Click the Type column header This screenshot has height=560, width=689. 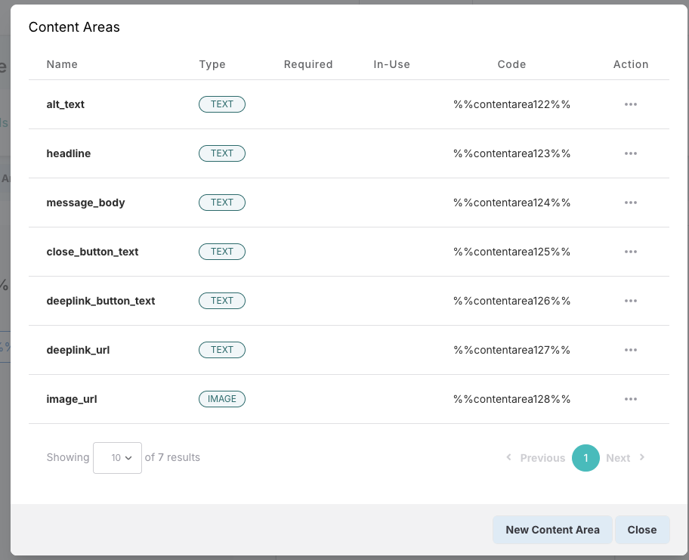[212, 64]
